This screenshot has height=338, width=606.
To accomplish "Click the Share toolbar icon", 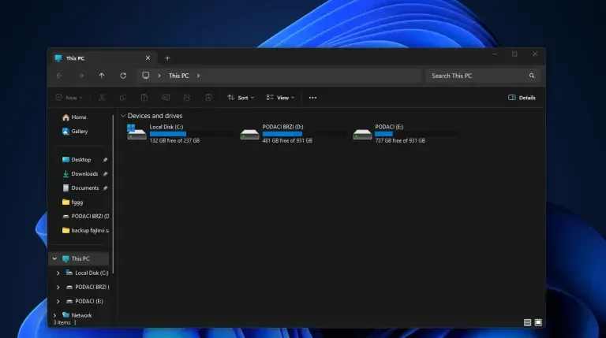I will click(187, 98).
